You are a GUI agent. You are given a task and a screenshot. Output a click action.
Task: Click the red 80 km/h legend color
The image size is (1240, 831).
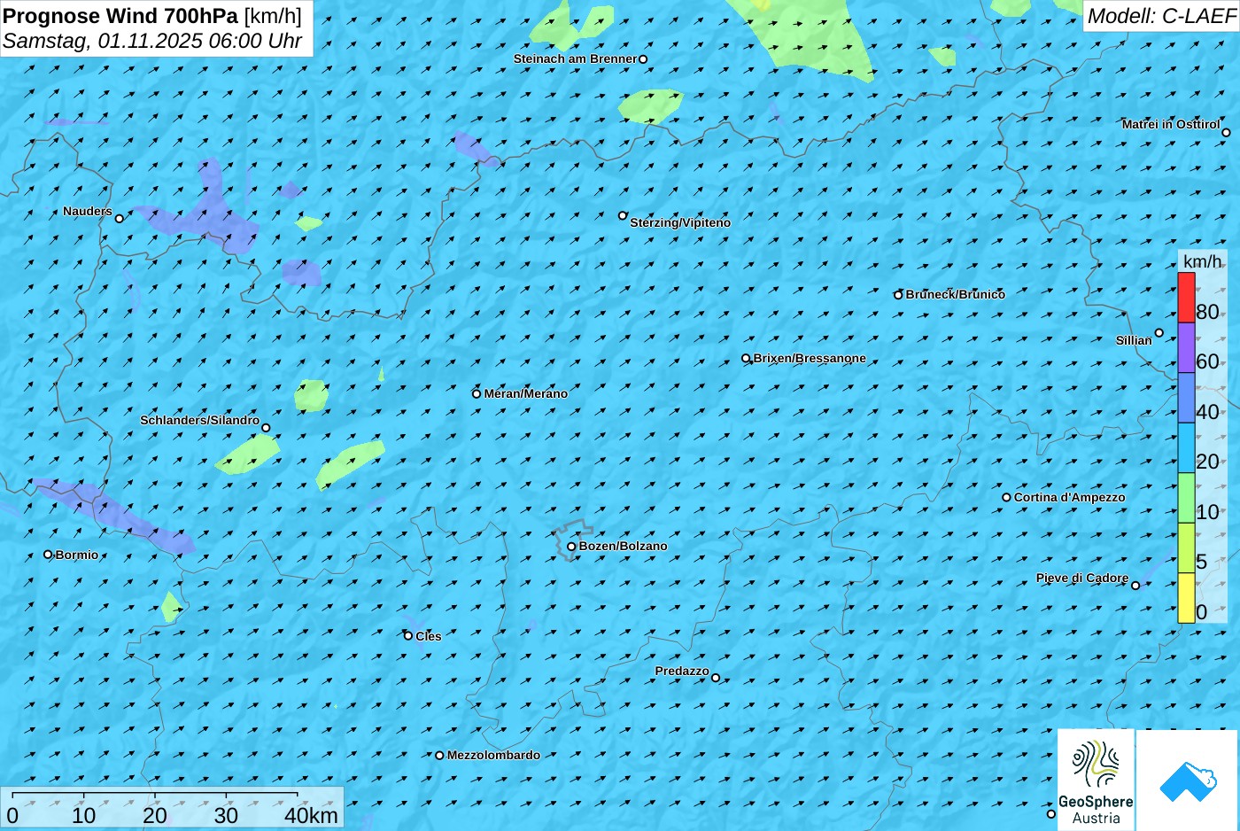1186,298
